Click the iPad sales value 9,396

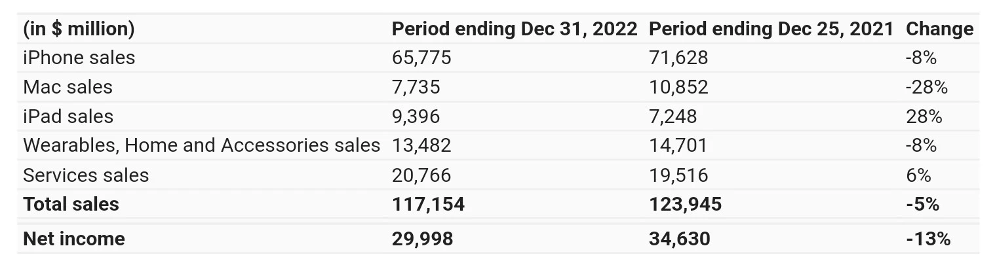point(416,116)
